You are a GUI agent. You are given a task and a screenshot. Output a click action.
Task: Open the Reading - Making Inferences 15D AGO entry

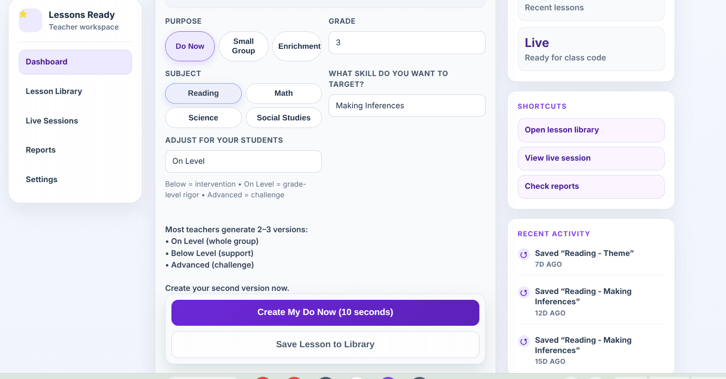click(x=591, y=350)
